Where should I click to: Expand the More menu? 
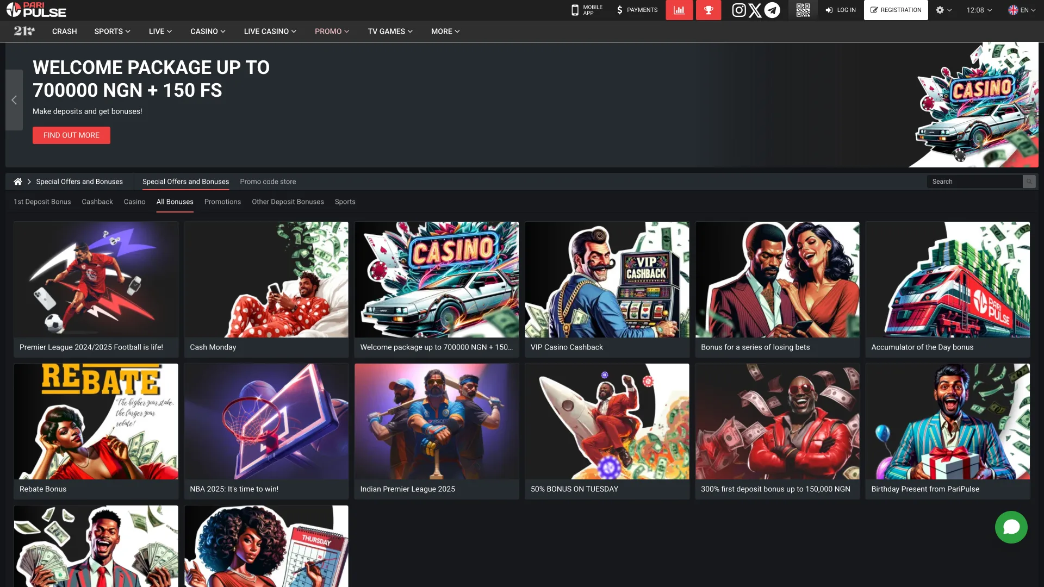point(445,32)
